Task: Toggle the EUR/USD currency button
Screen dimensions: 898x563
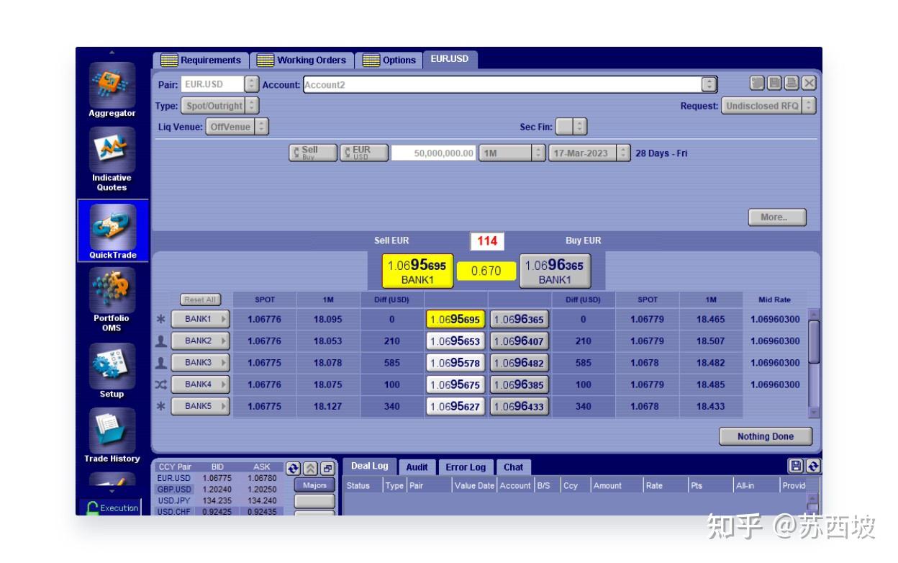Action: click(364, 153)
